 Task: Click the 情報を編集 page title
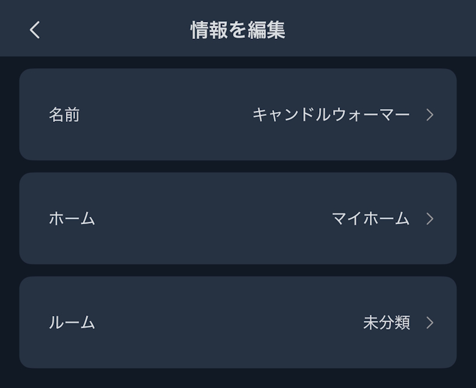click(x=238, y=30)
